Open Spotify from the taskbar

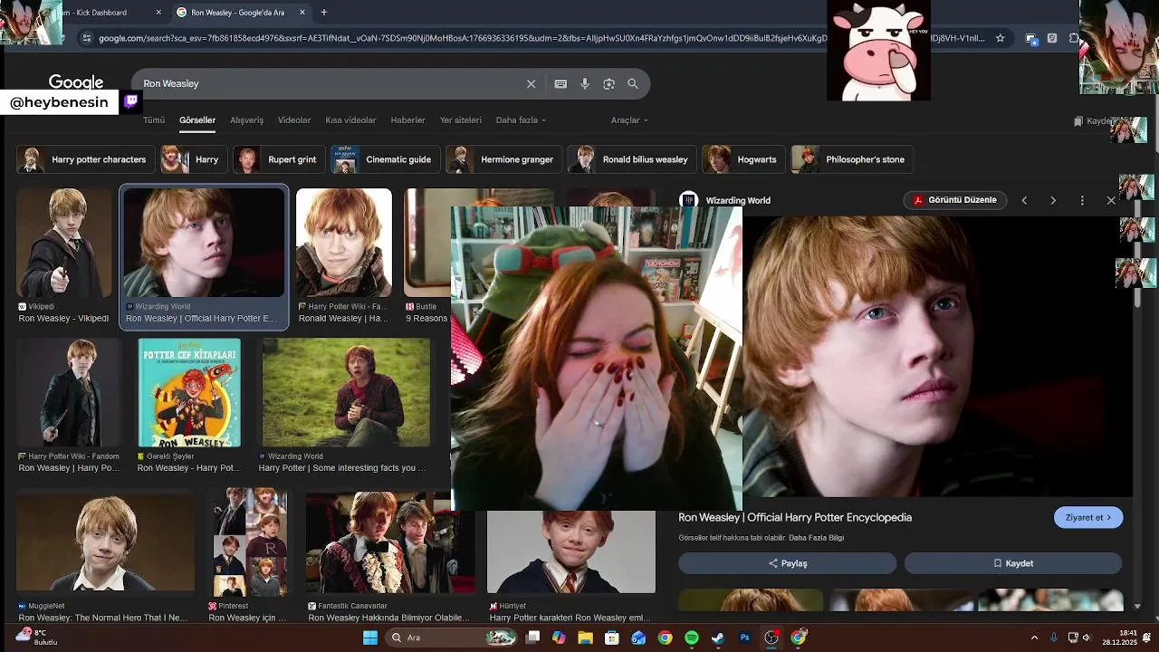(692, 638)
